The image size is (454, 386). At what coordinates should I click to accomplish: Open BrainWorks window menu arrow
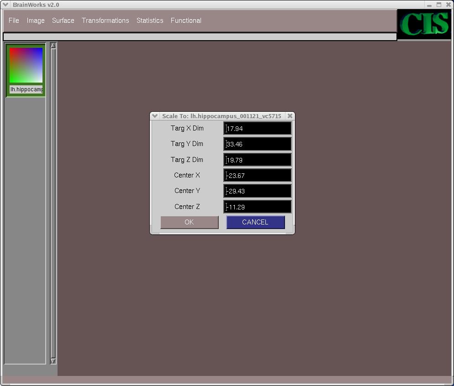point(5,5)
